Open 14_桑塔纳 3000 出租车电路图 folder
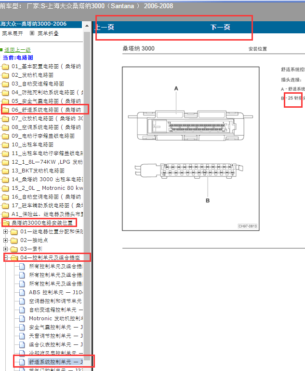305x371 pixels. pos(47,180)
